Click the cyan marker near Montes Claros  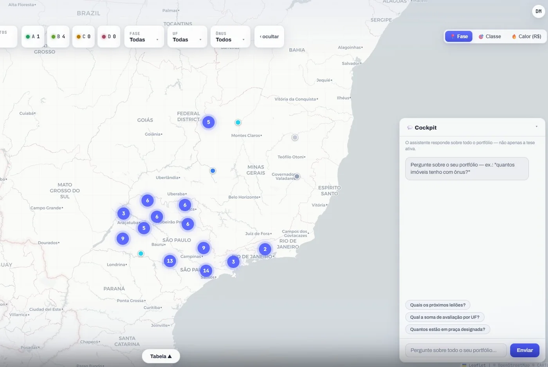(238, 122)
